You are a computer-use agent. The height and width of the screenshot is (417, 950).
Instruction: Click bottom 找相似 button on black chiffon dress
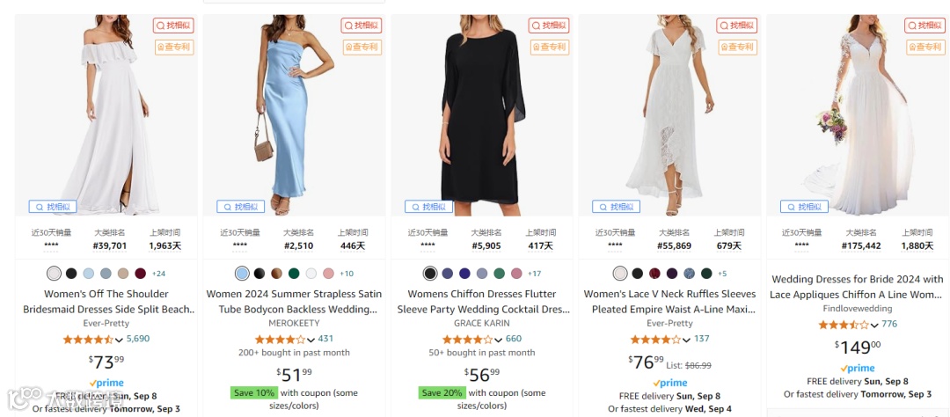[429, 207]
